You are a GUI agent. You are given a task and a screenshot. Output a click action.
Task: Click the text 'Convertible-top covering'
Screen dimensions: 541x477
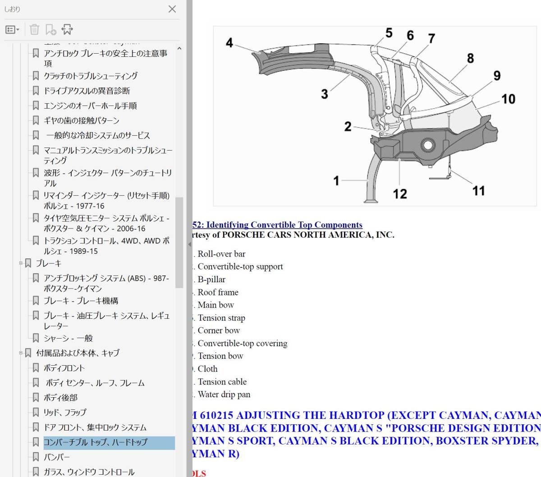pyautogui.click(x=243, y=344)
